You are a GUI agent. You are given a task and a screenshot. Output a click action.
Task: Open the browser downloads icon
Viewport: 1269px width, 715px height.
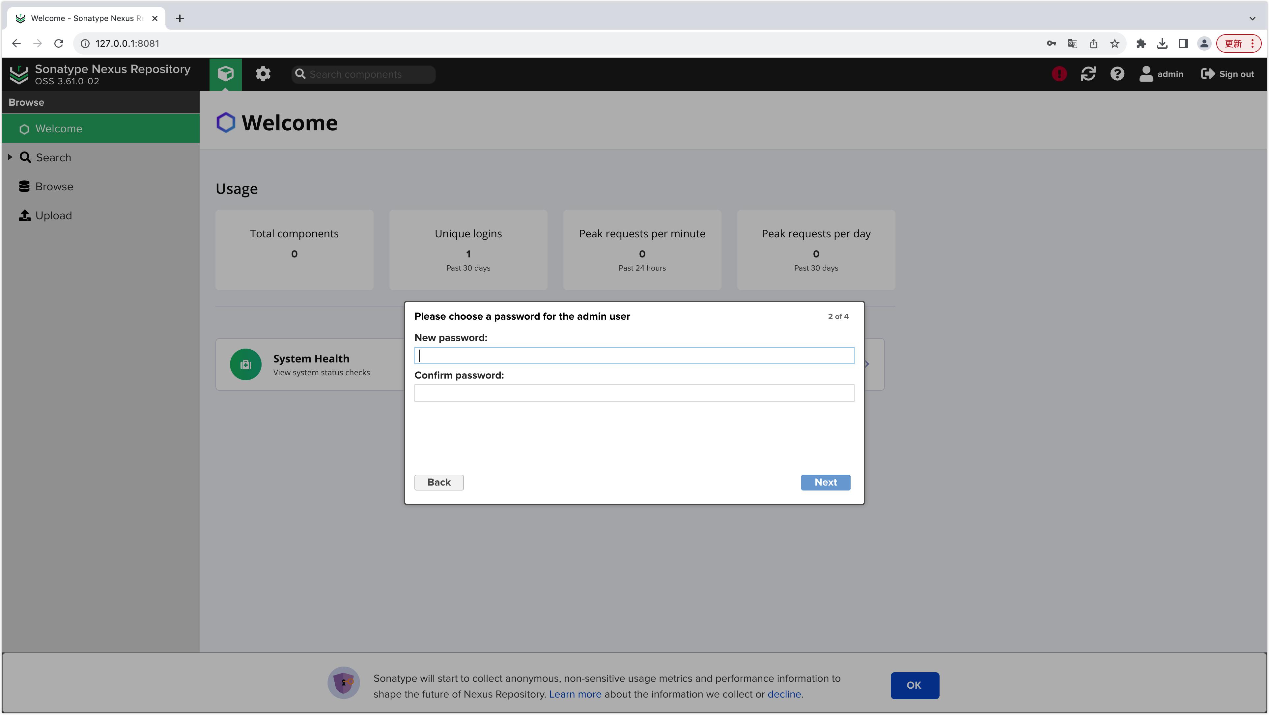pyautogui.click(x=1162, y=43)
